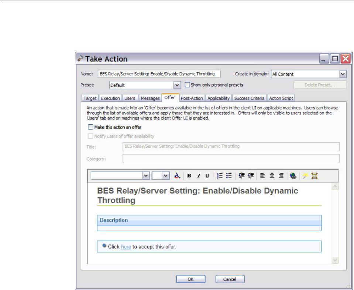This screenshot has height=290, width=354.
Task: Center align the text
Action: 272,176
